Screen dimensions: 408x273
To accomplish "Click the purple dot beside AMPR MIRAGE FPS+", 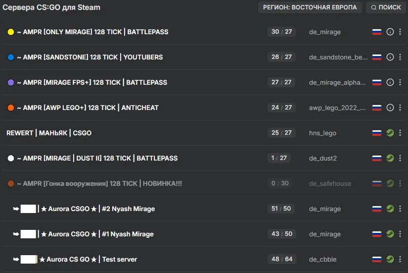I will click(x=11, y=82).
